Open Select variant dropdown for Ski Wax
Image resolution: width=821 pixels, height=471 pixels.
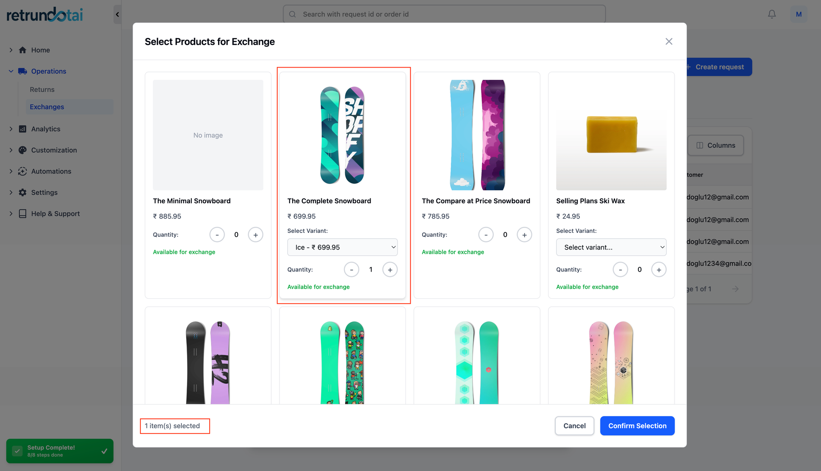[611, 247]
